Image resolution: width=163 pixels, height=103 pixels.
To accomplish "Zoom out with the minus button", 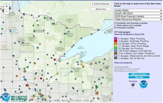I will 7,11.
